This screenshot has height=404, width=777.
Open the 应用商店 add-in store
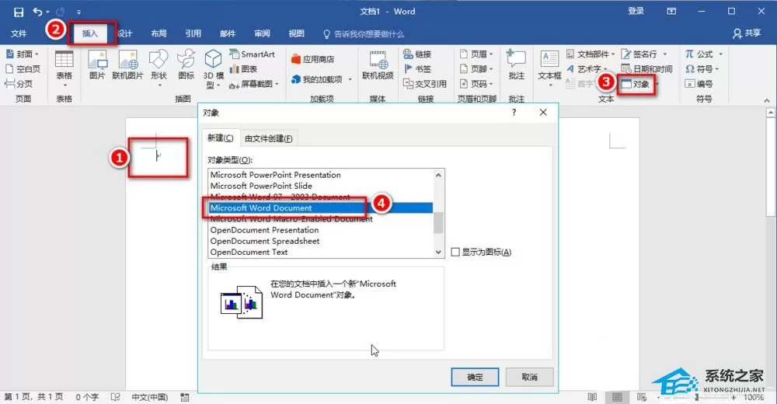[312, 59]
